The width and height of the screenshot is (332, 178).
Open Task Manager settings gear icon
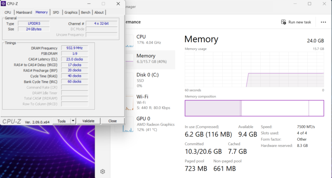click(x=103, y=171)
